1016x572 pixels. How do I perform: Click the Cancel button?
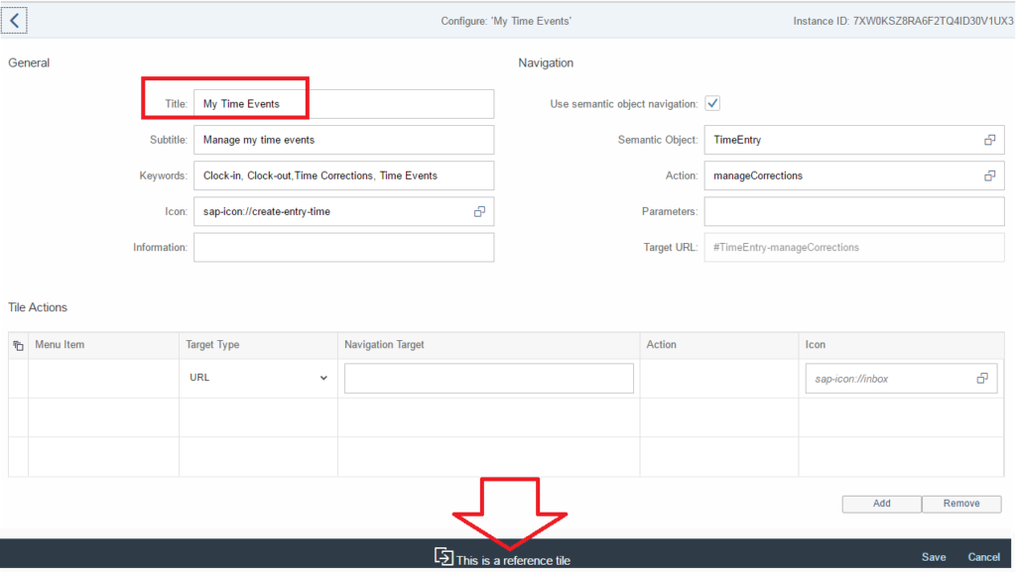pos(983,557)
